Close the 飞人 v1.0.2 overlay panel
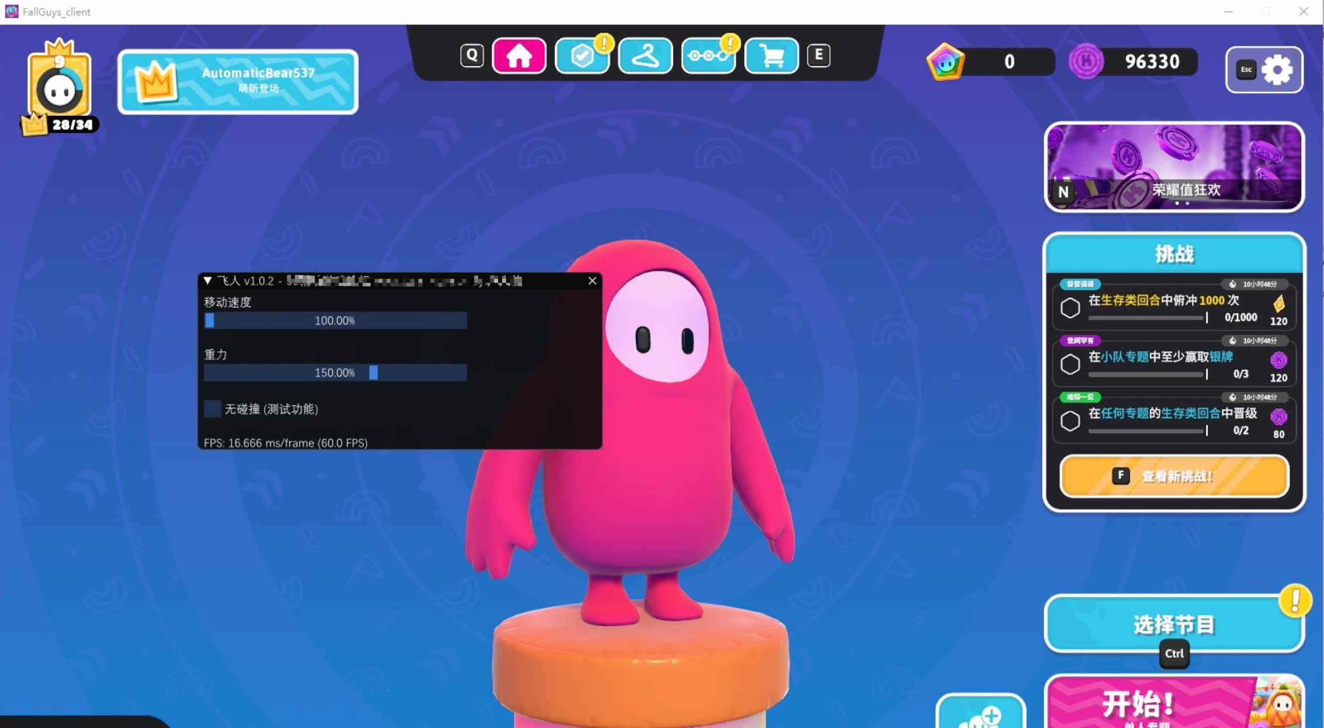1324x728 pixels. click(x=592, y=280)
